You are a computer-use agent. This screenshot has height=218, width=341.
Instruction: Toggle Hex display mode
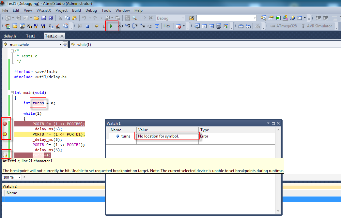167,26
